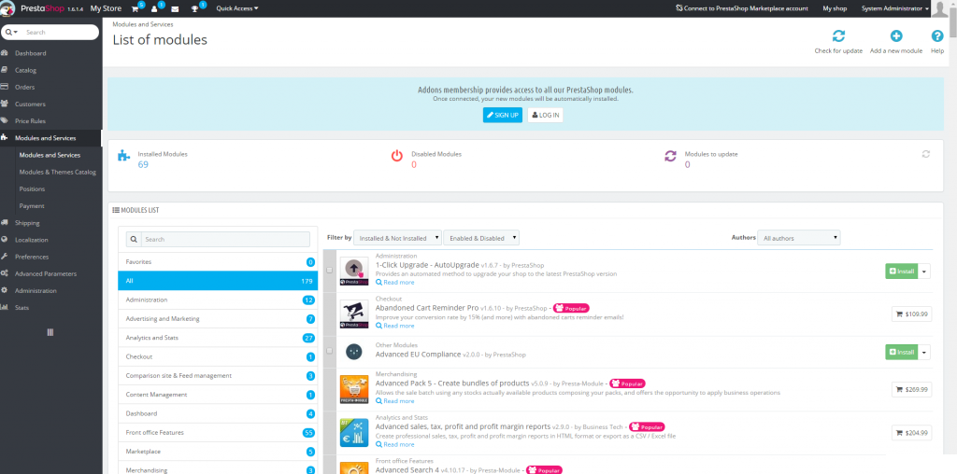This screenshot has width=957, height=474.
Task: Expand Advanced EU Compliance install options arrow
Action: tap(924, 352)
